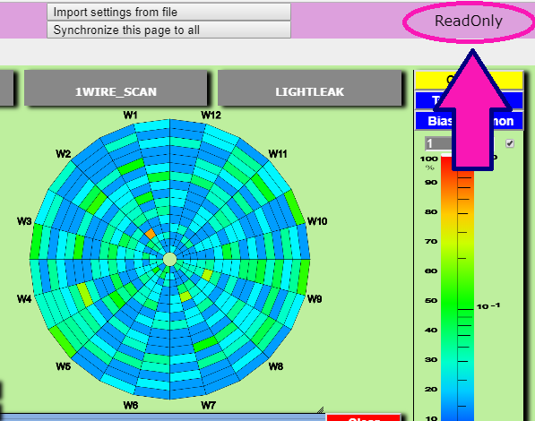
Task: Click the W12 wedge label
Action: (x=211, y=115)
